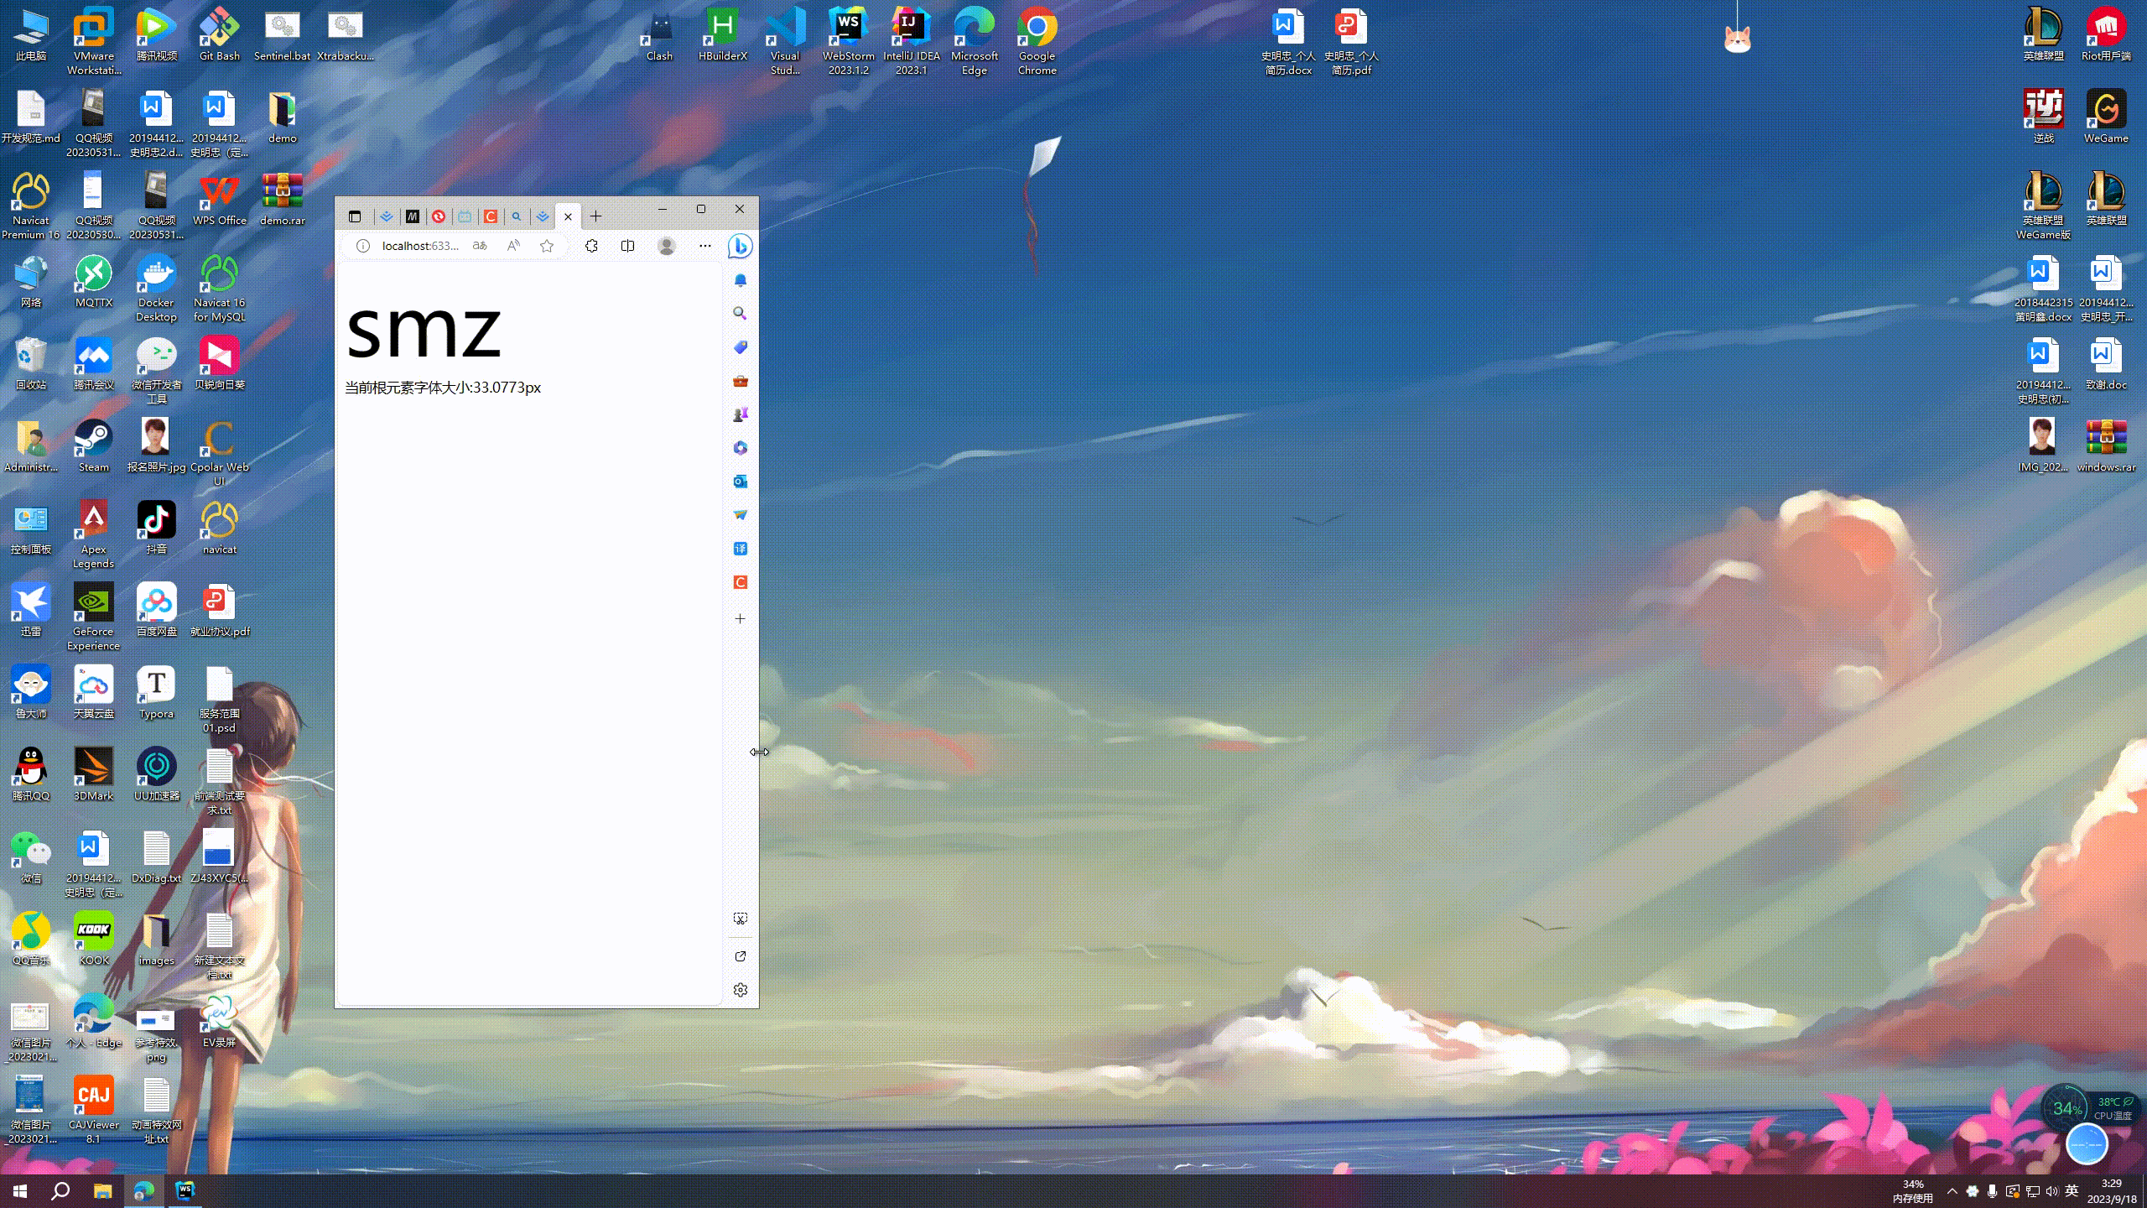Open Edge Settings and more menu
Image resolution: width=2147 pixels, height=1208 pixels.
coord(704,246)
